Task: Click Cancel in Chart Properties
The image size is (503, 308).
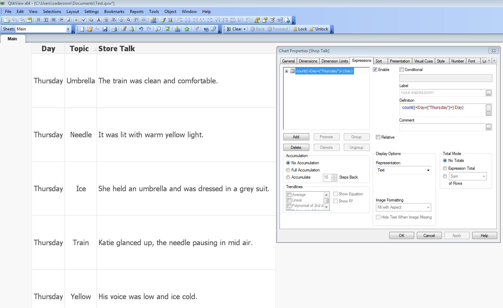Action: click(429, 236)
